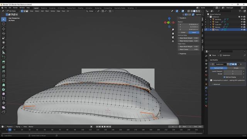Click the viewport zoom magnifier icon
This screenshot has width=247, height=139.
point(173,30)
